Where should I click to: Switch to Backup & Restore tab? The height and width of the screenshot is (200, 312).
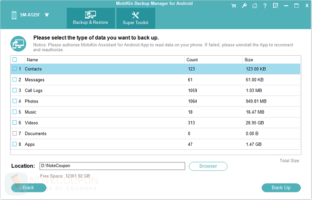[x=91, y=18]
